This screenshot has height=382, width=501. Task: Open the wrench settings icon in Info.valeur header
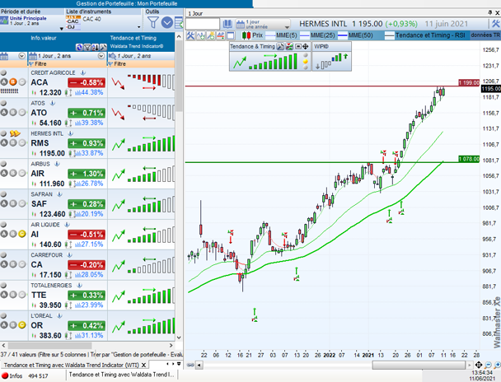(103, 48)
